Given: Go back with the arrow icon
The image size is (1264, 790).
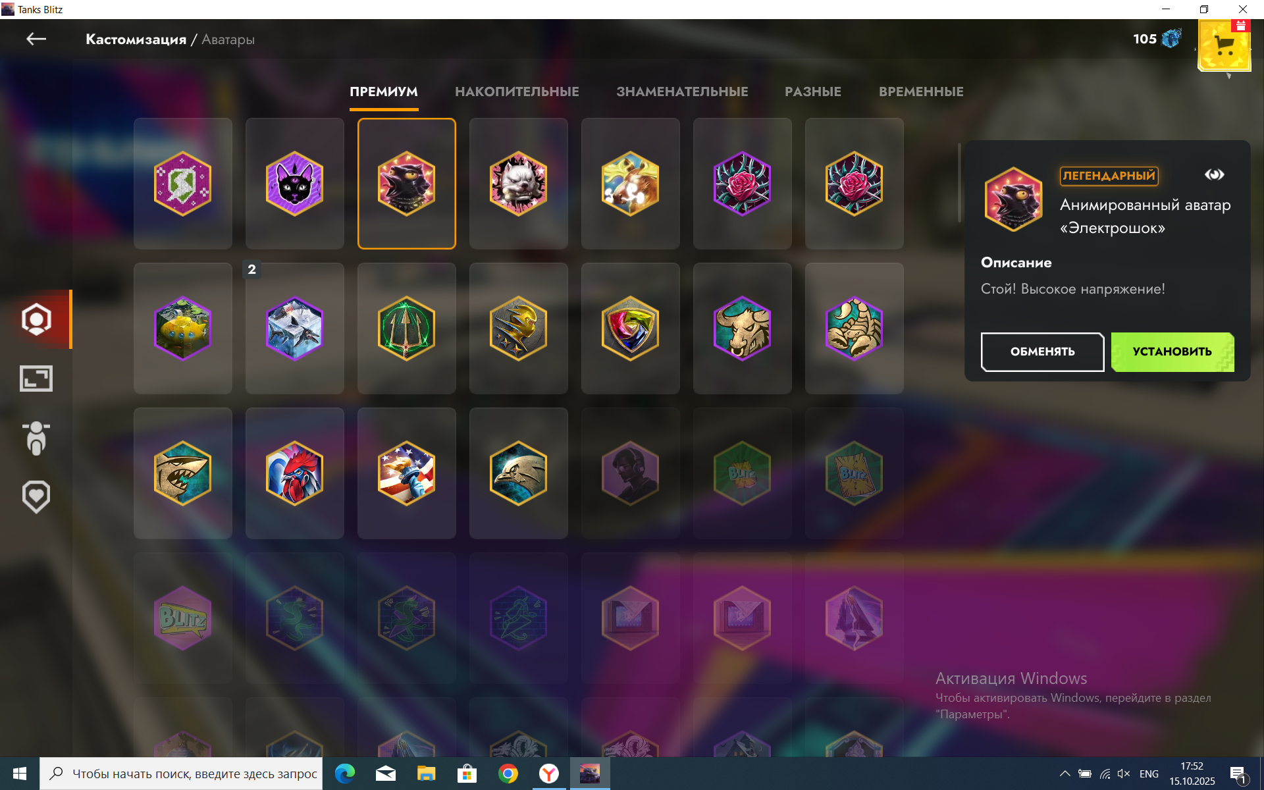Looking at the screenshot, I should (36, 39).
